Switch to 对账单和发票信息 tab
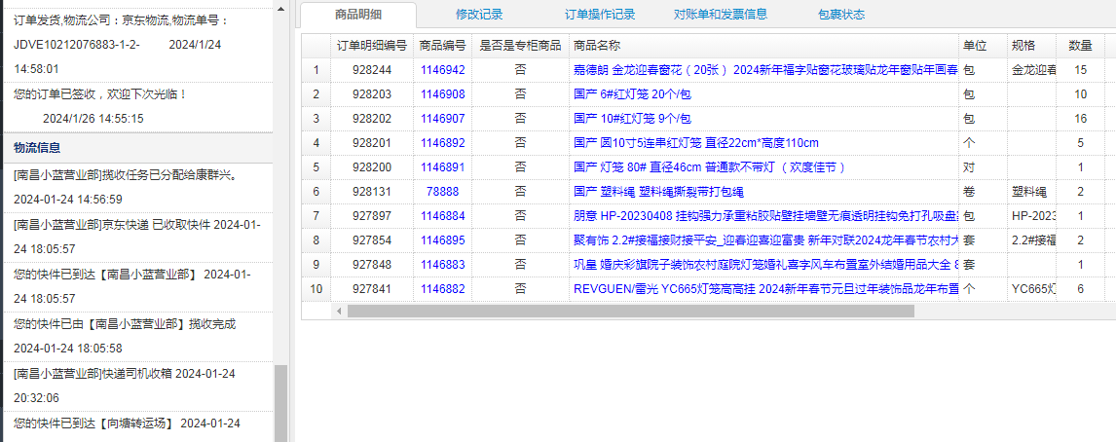1116x442 pixels. point(721,15)
